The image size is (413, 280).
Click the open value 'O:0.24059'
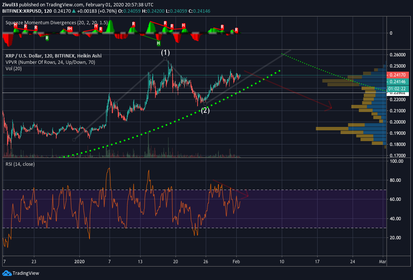(x=130, y=11)
